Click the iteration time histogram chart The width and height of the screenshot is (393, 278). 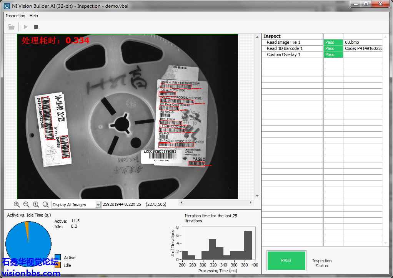click(x=218, y=243)
